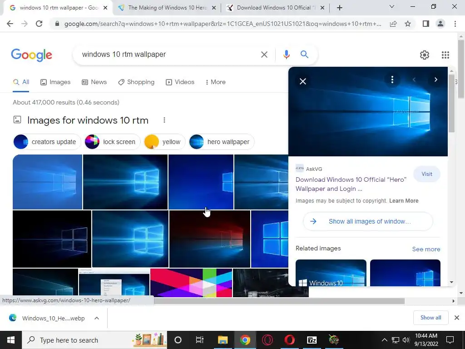
Task: Launch 7-Zip from the taskbar
Action: [x=312, y=340]
